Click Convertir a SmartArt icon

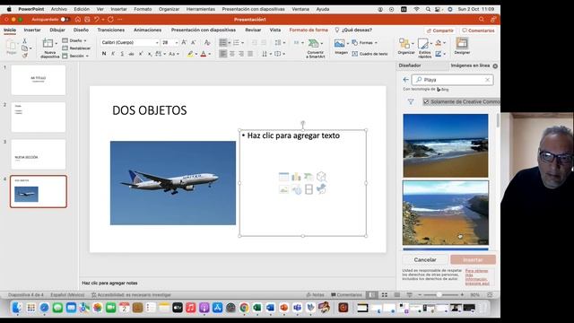point(314,44)
